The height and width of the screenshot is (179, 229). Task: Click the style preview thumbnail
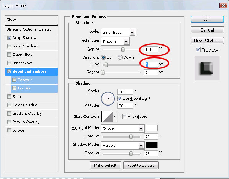pyautogui.click(x=207, y=68)
